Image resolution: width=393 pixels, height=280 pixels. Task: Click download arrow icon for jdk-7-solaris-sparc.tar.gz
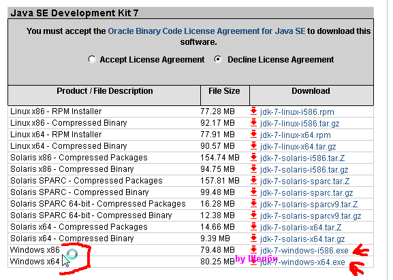[x=253, y=192]
